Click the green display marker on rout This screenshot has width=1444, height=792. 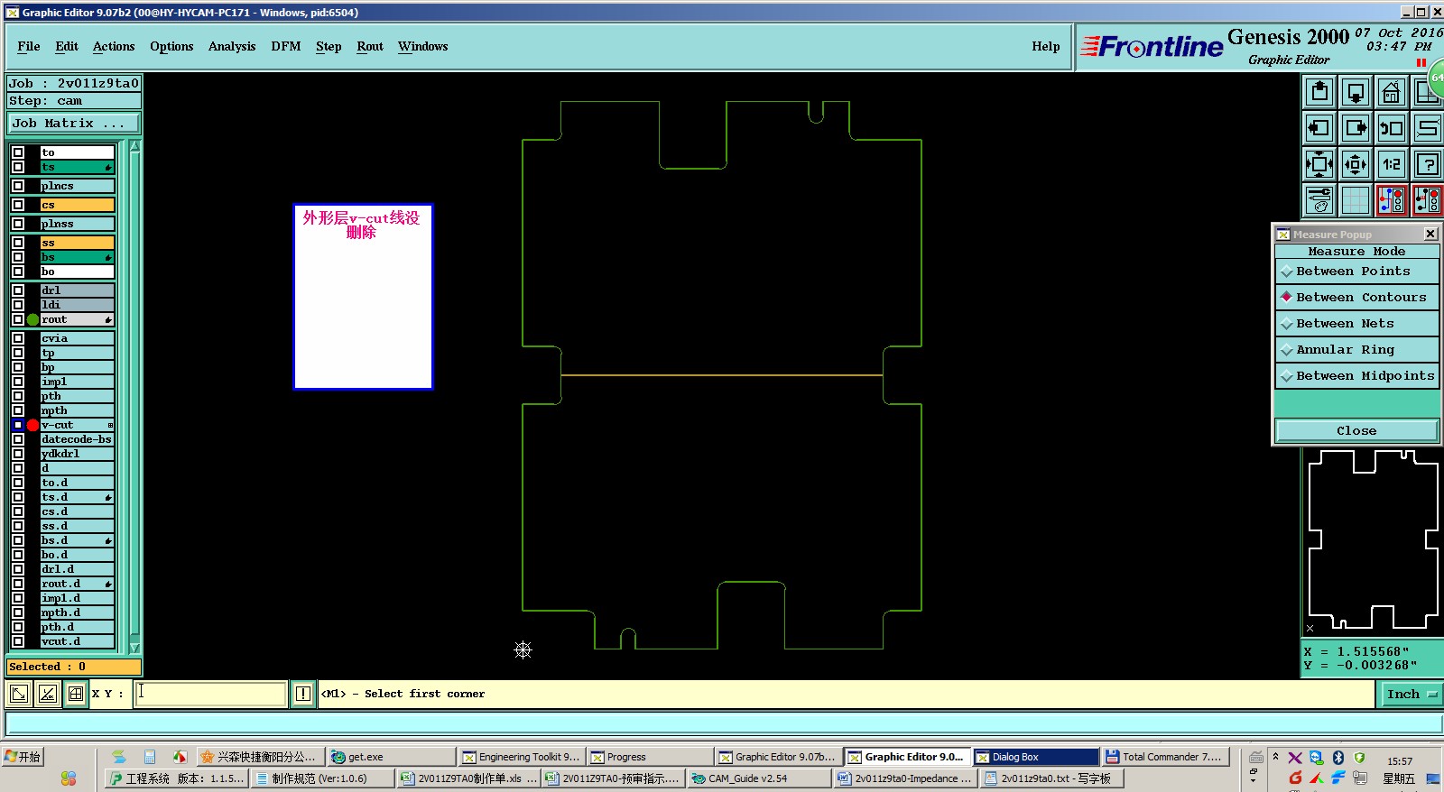click(x=32, y=319)
